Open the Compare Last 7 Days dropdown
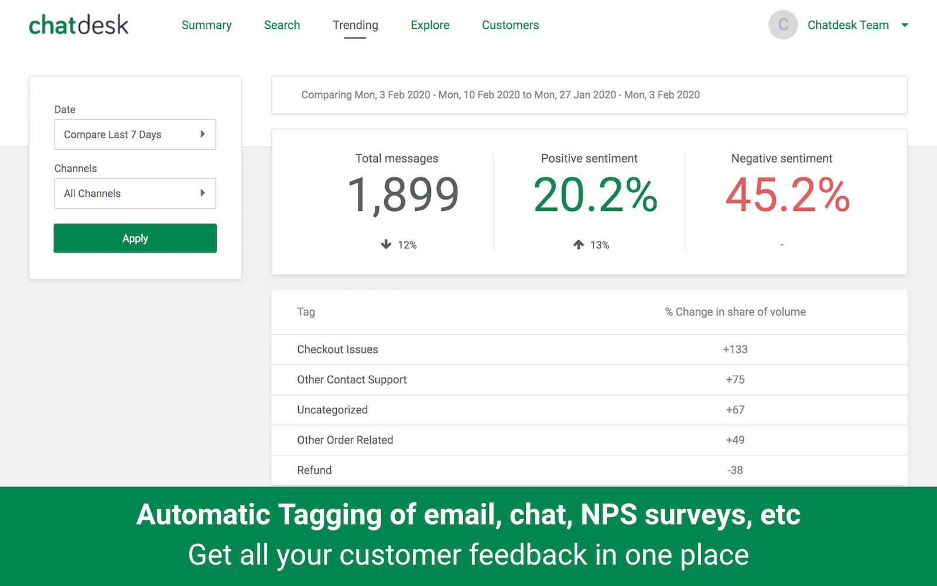Image resolution: width=937 pixels, height=586 pixels. pyautogui.click(x=135, y=135)
